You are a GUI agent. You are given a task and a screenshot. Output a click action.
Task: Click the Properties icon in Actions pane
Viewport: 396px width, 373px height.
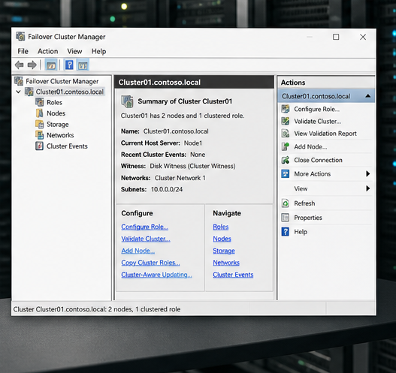tap(286, 218)
